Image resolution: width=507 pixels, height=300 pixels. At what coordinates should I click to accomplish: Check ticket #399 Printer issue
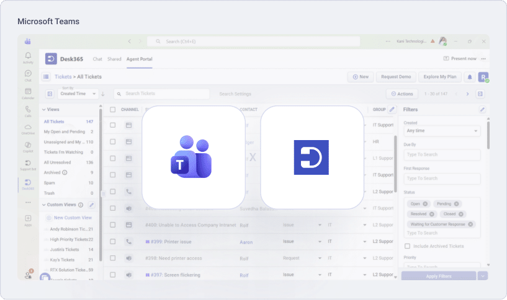click(112, 242)
